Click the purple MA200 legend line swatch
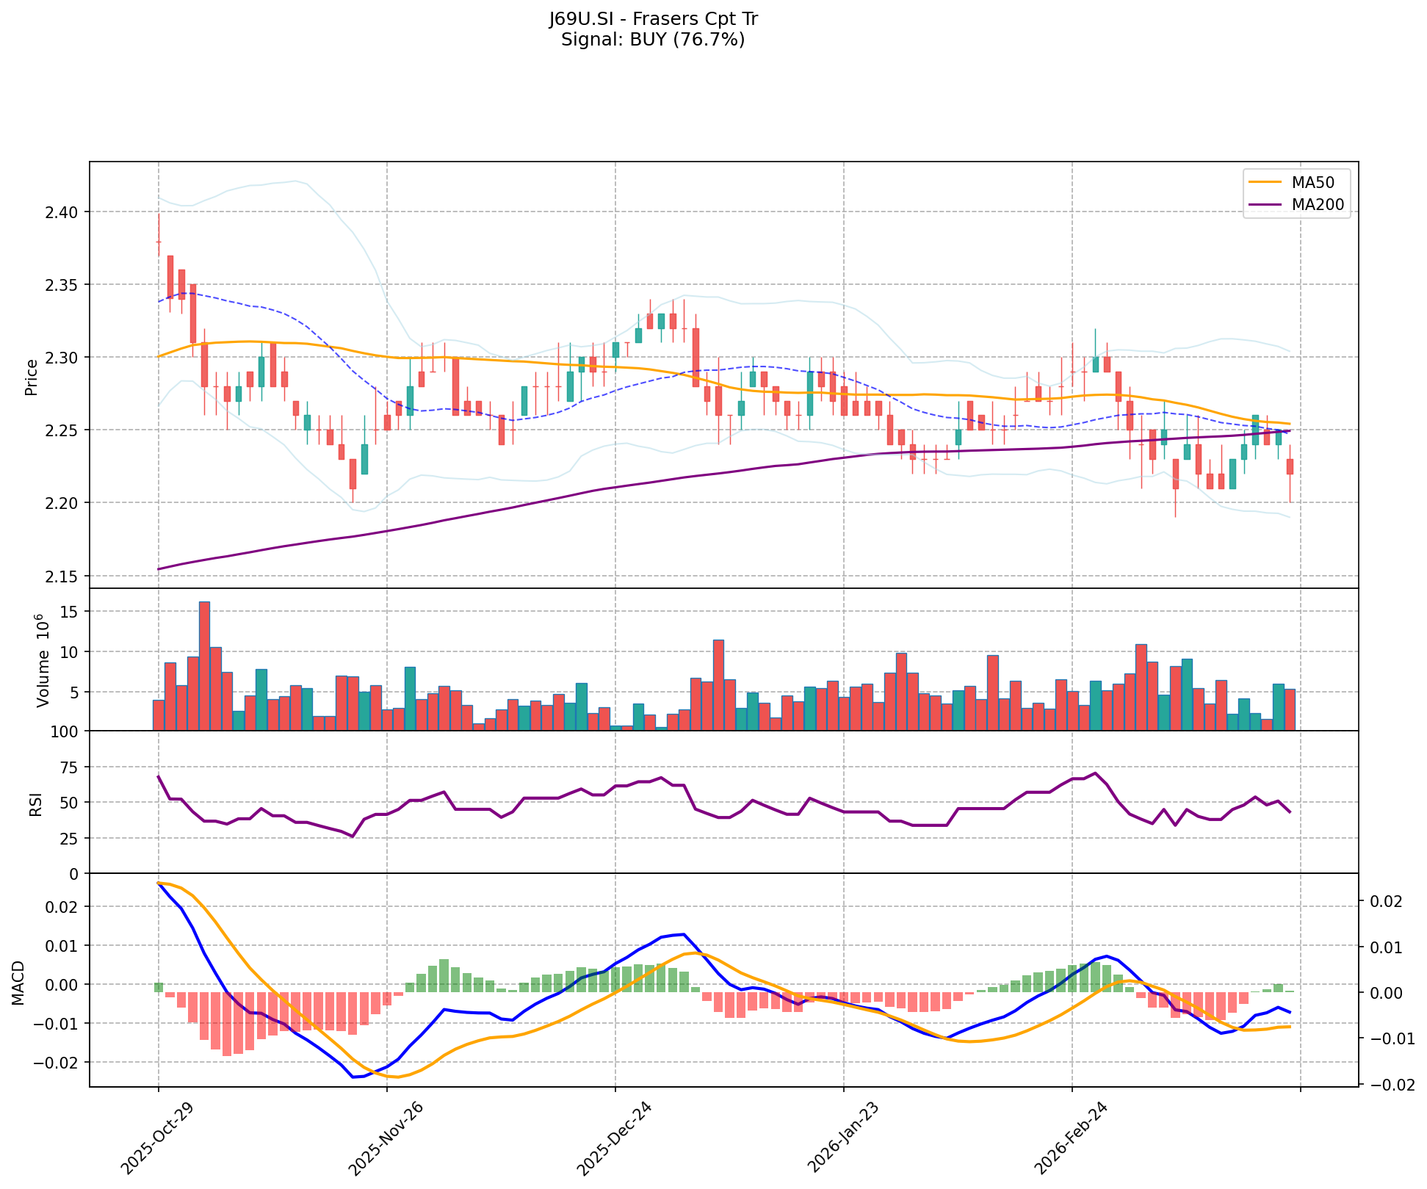 pos(1264,205)
